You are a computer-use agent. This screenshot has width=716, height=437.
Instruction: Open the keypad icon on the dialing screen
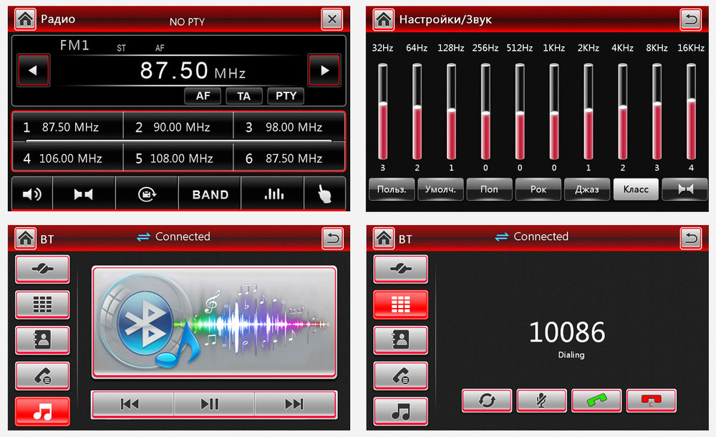(400, 304)
